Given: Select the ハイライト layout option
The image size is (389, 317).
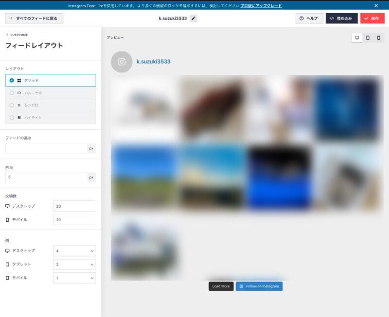Looking at the screenshot, I should point(33,118).
